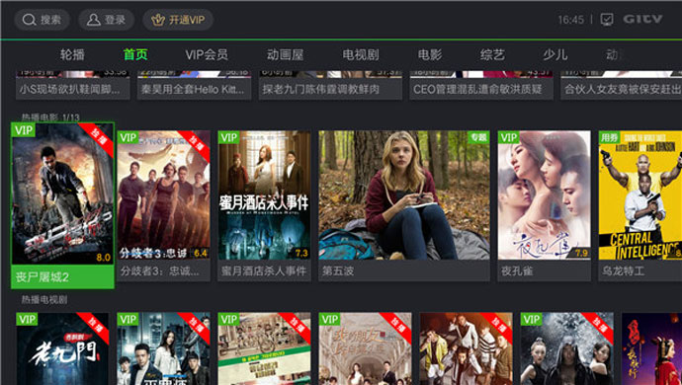Open the 夜孔雀 movie poster

tap(545, 194)
